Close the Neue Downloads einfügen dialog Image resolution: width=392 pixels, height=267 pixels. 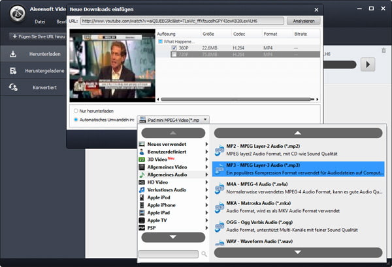[316, 10]
